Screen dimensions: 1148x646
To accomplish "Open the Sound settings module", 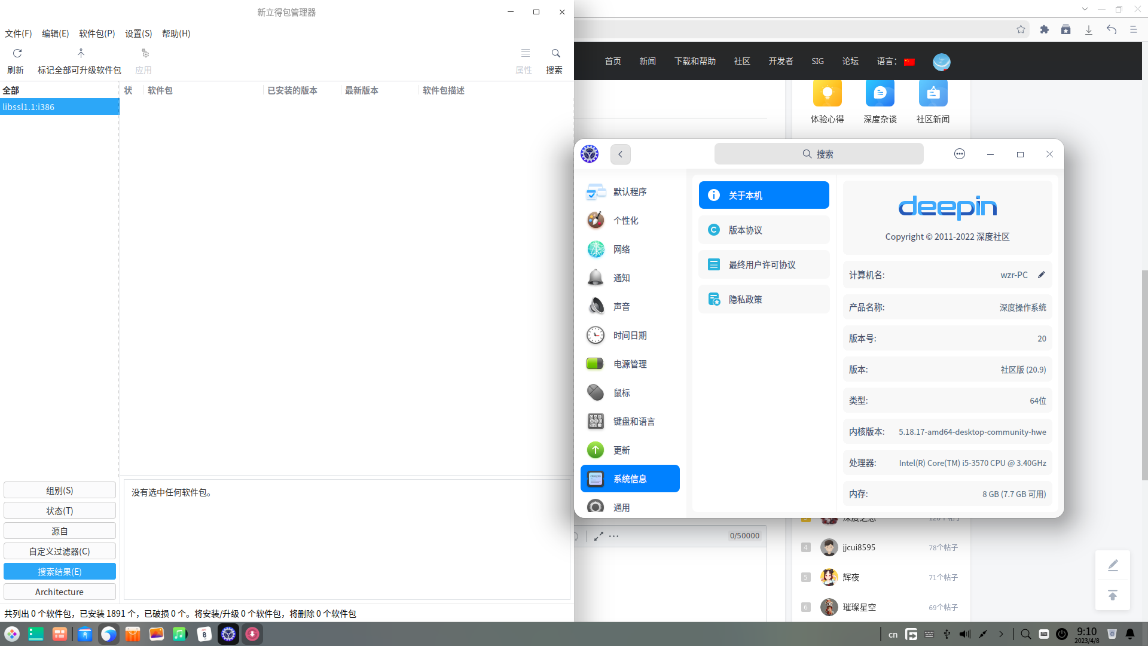I will (x=622, y=307).
